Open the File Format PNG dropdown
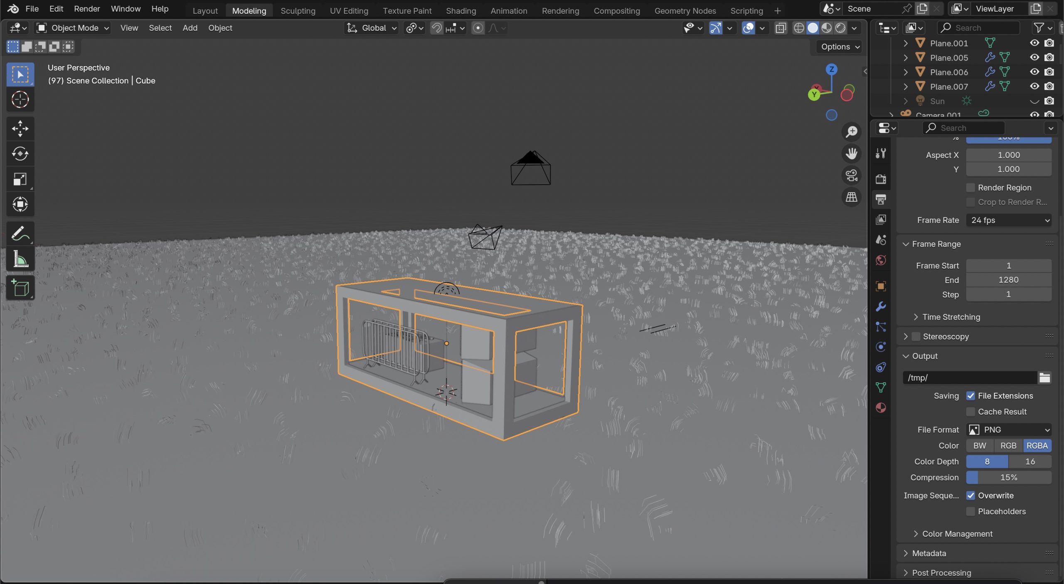Image resolution: width=1064 pixels, height=584 pixels. click(x=1009, y=430)
